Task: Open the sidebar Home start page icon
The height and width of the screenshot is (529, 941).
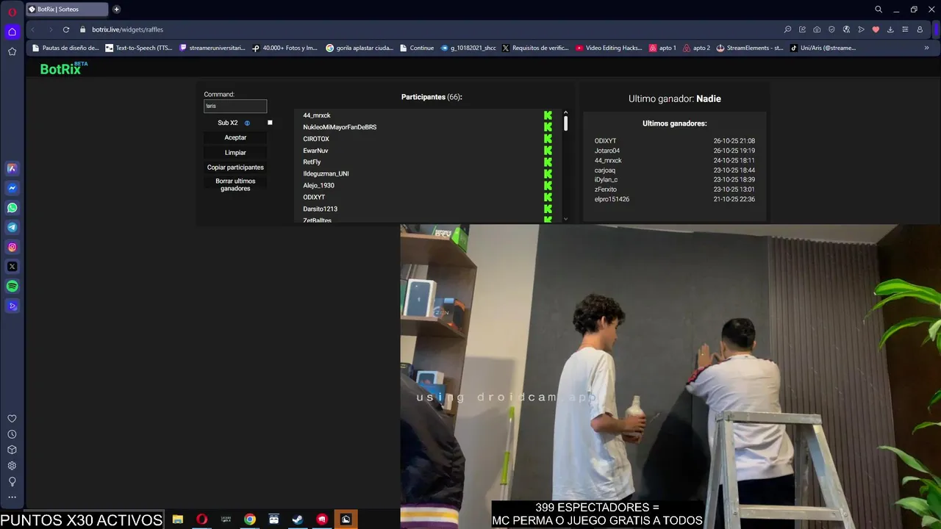Action: coord(12,32)
